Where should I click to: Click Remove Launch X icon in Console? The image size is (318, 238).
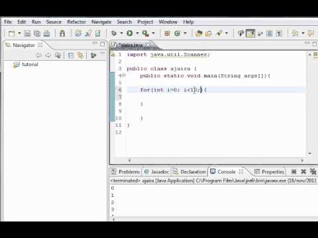[303, 171]
